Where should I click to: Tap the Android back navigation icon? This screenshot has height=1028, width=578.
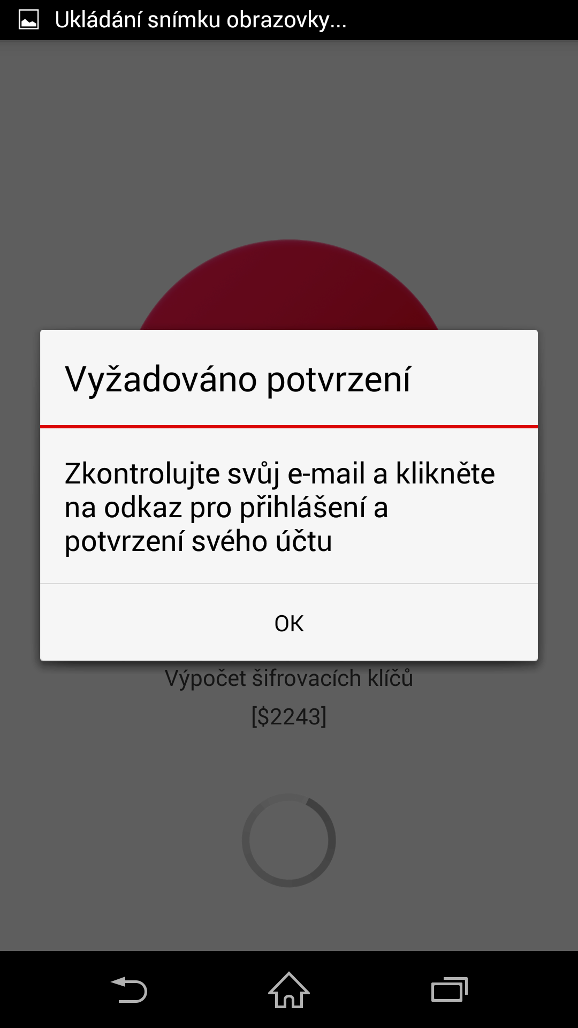[x=129, y=989]
